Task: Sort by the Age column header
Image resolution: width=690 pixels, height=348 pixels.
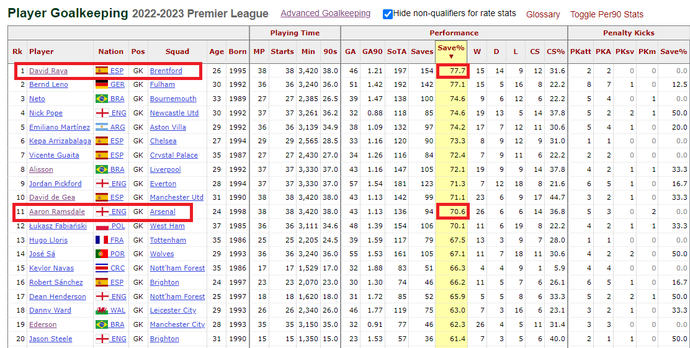Action: 217,51
